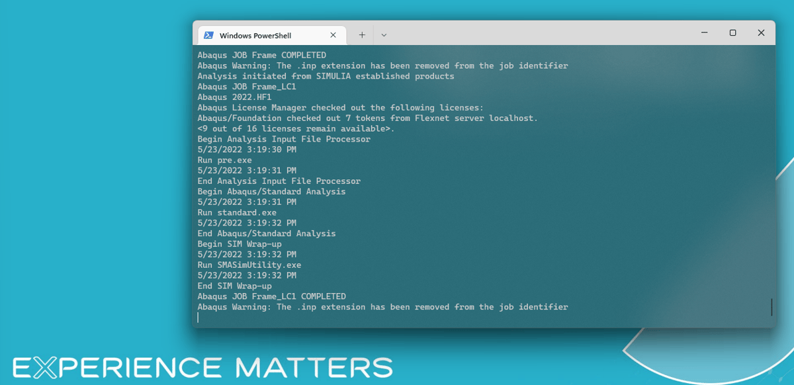Viewport: 794px width, 385px height.
Task: Select the Windows PowerShell tab
Action: click(271, 35)
